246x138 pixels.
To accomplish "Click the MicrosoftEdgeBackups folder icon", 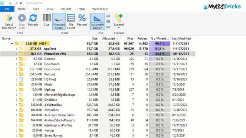I will coord(22,95).
